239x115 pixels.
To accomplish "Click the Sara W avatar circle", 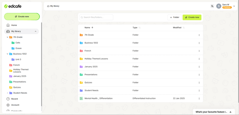I will [x=219, y=6].
